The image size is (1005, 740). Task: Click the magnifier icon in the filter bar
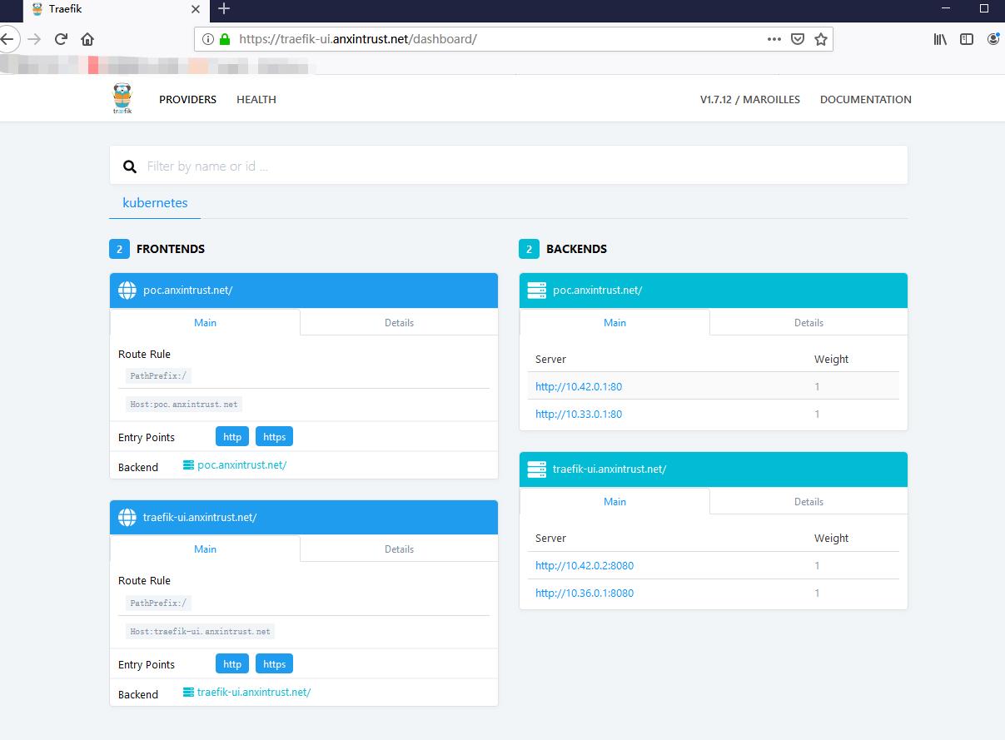click(x=130, y=165)
